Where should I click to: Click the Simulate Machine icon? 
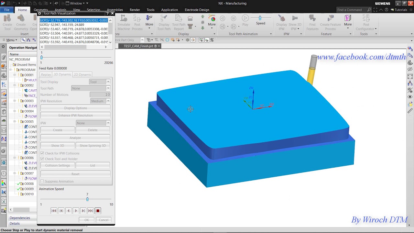click(124, 18)
